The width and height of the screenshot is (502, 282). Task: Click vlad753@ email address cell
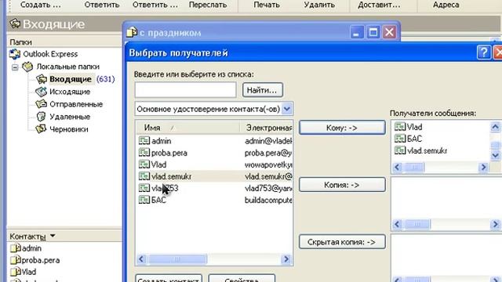(x=268, y=188)
